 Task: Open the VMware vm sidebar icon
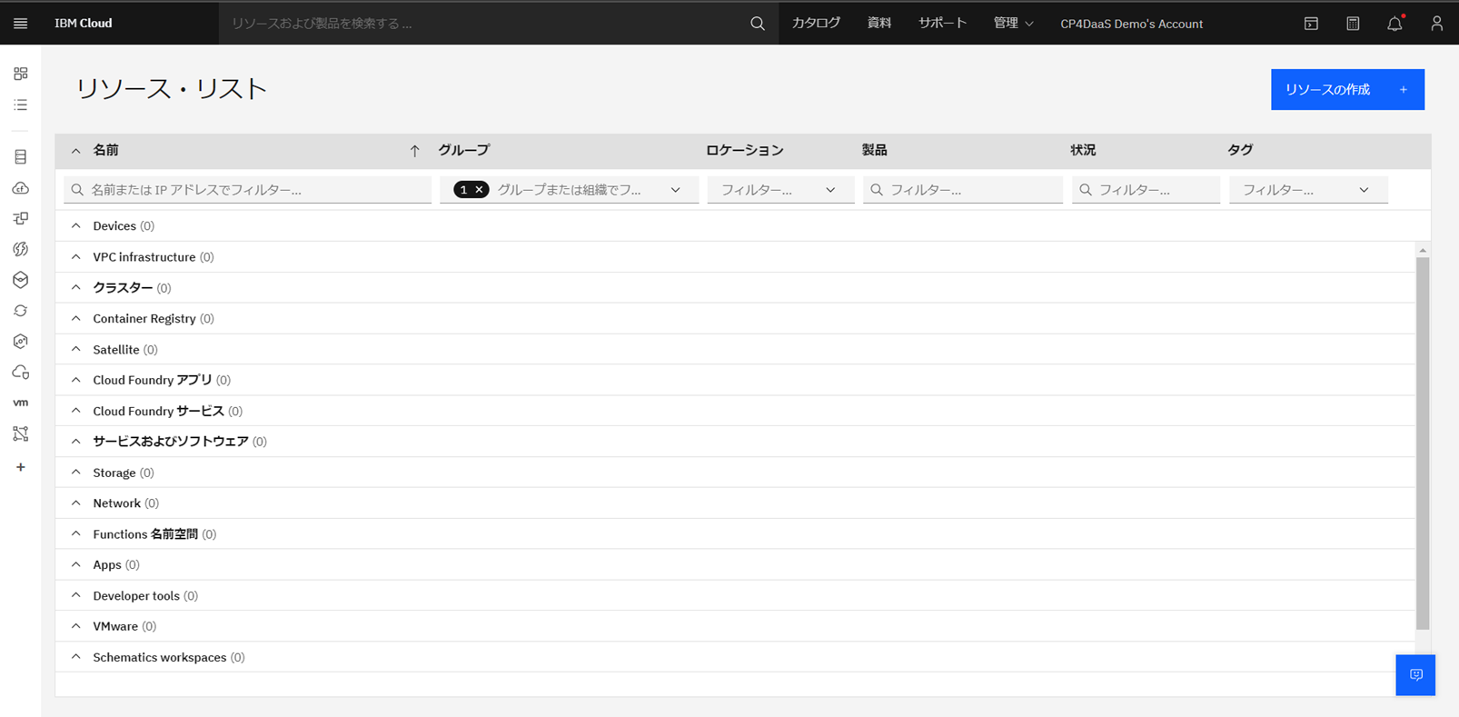point(20,403)
